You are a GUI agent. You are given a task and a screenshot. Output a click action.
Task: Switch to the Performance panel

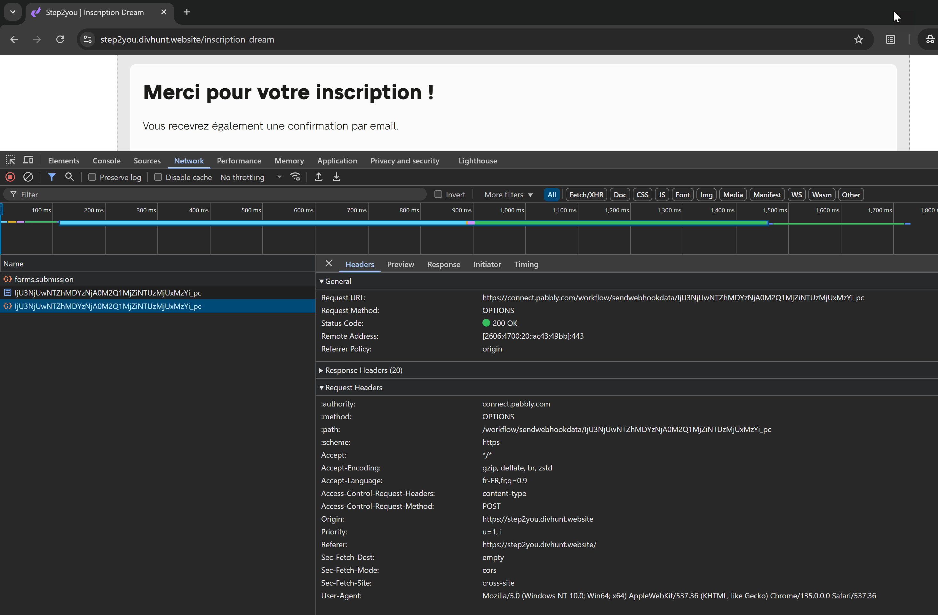[239, 161]
